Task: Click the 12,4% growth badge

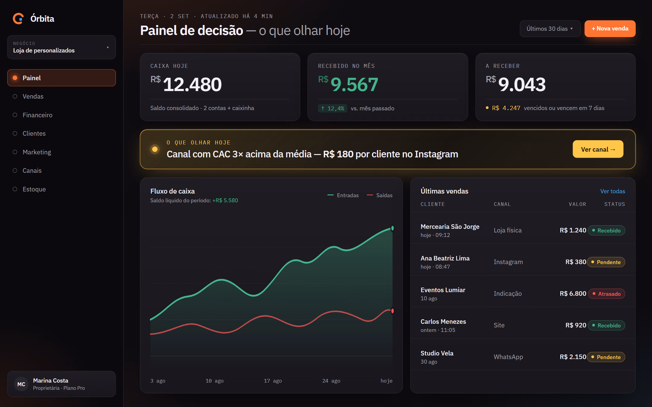Action: (x=332, y=108)
